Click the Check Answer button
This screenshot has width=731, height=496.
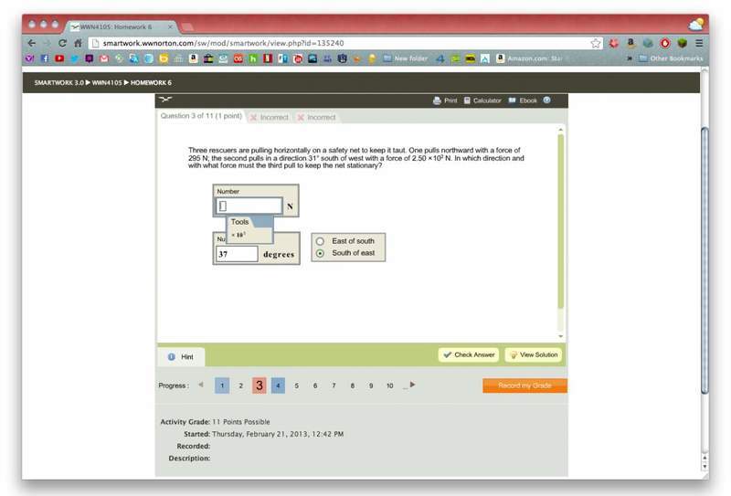pos(469,354)
